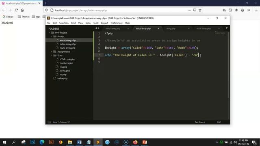Open the Windows Start menu
Screen dimensions: 260x146
[4, 142]
